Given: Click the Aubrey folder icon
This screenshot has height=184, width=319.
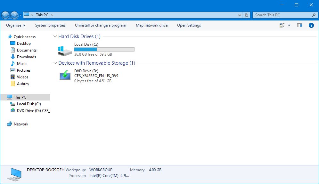Looking at the screenshot, I should pos(12,84).
